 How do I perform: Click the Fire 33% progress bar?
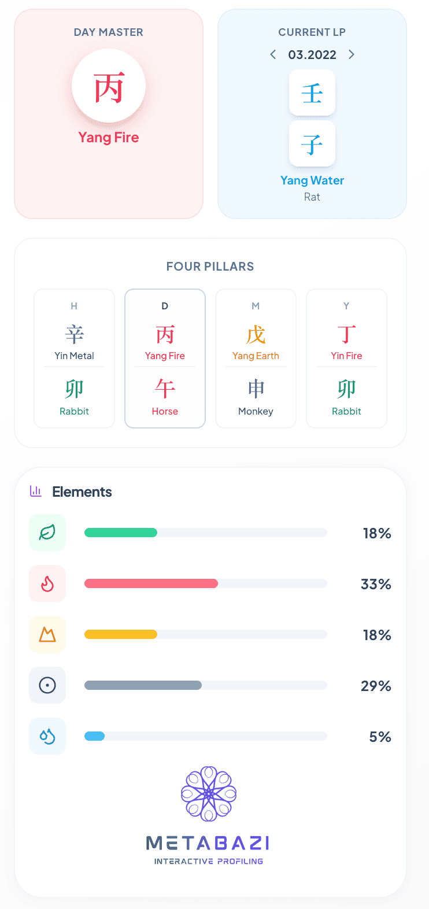205,584
